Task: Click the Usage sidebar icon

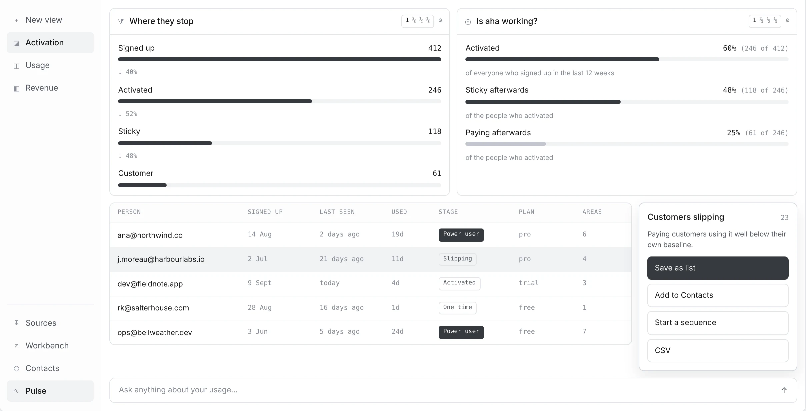Action: pyautogui.click(x=16, y=66)
